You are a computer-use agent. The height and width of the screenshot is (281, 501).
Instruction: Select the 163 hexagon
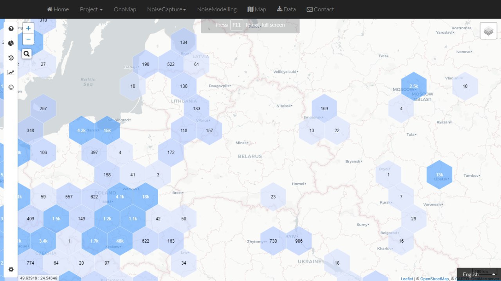pos(171,241)
